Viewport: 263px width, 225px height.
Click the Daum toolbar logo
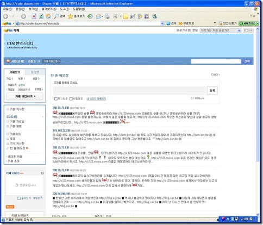[x=7, y=23]
